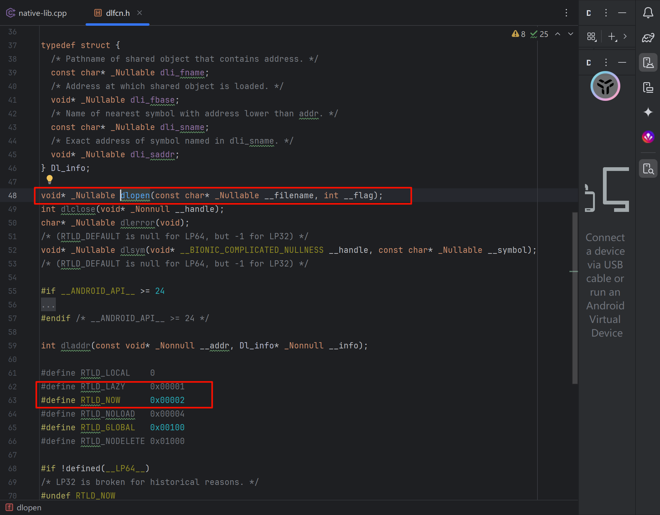Viewport: 660px width, 515px height.
Task: Open the grid layout options dropdown
Action: (x=592, y=37)
